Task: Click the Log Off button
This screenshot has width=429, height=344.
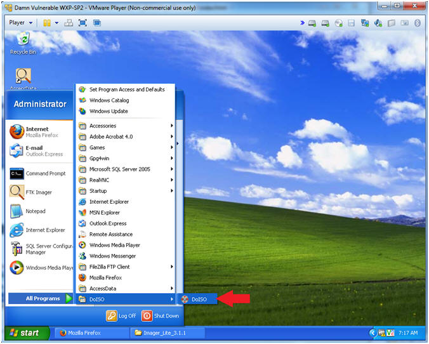Action: point(121,316)
